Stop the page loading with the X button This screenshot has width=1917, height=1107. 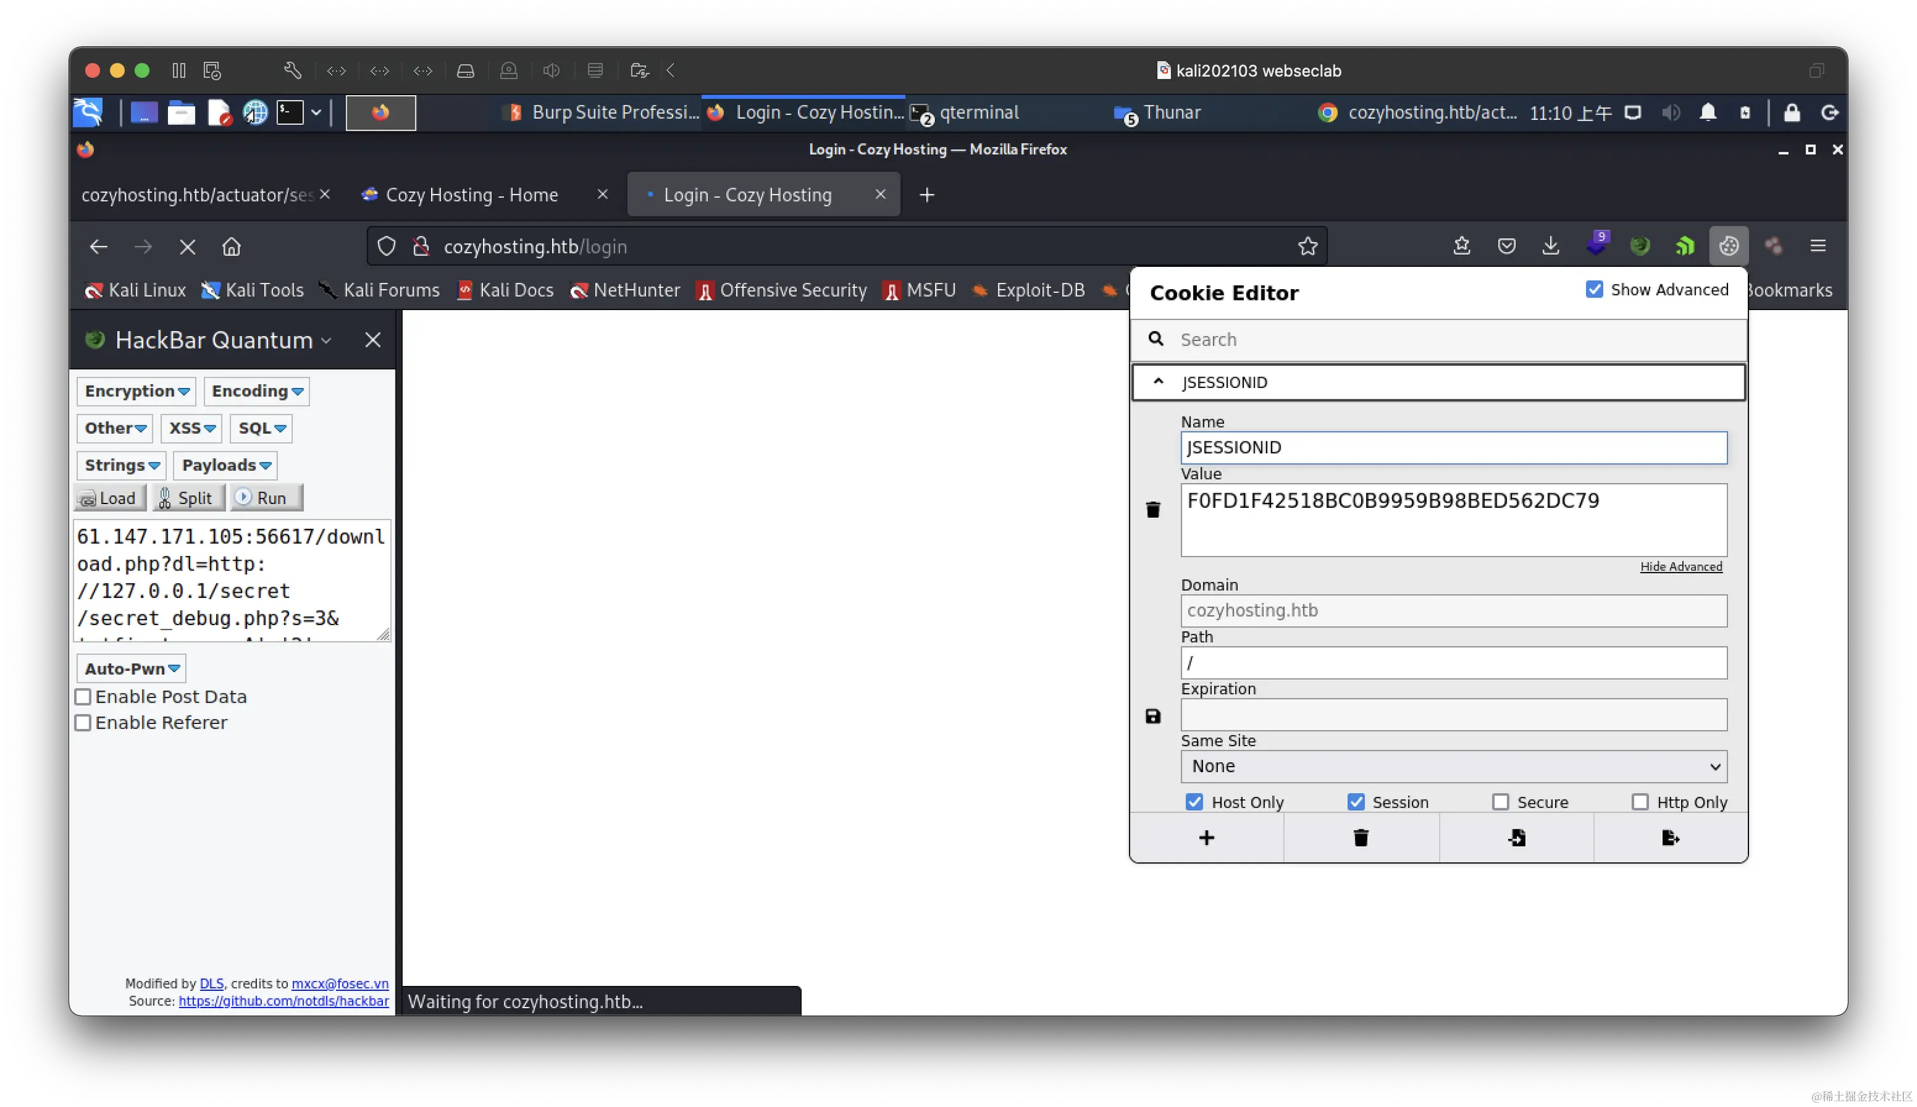click(187, 247)
